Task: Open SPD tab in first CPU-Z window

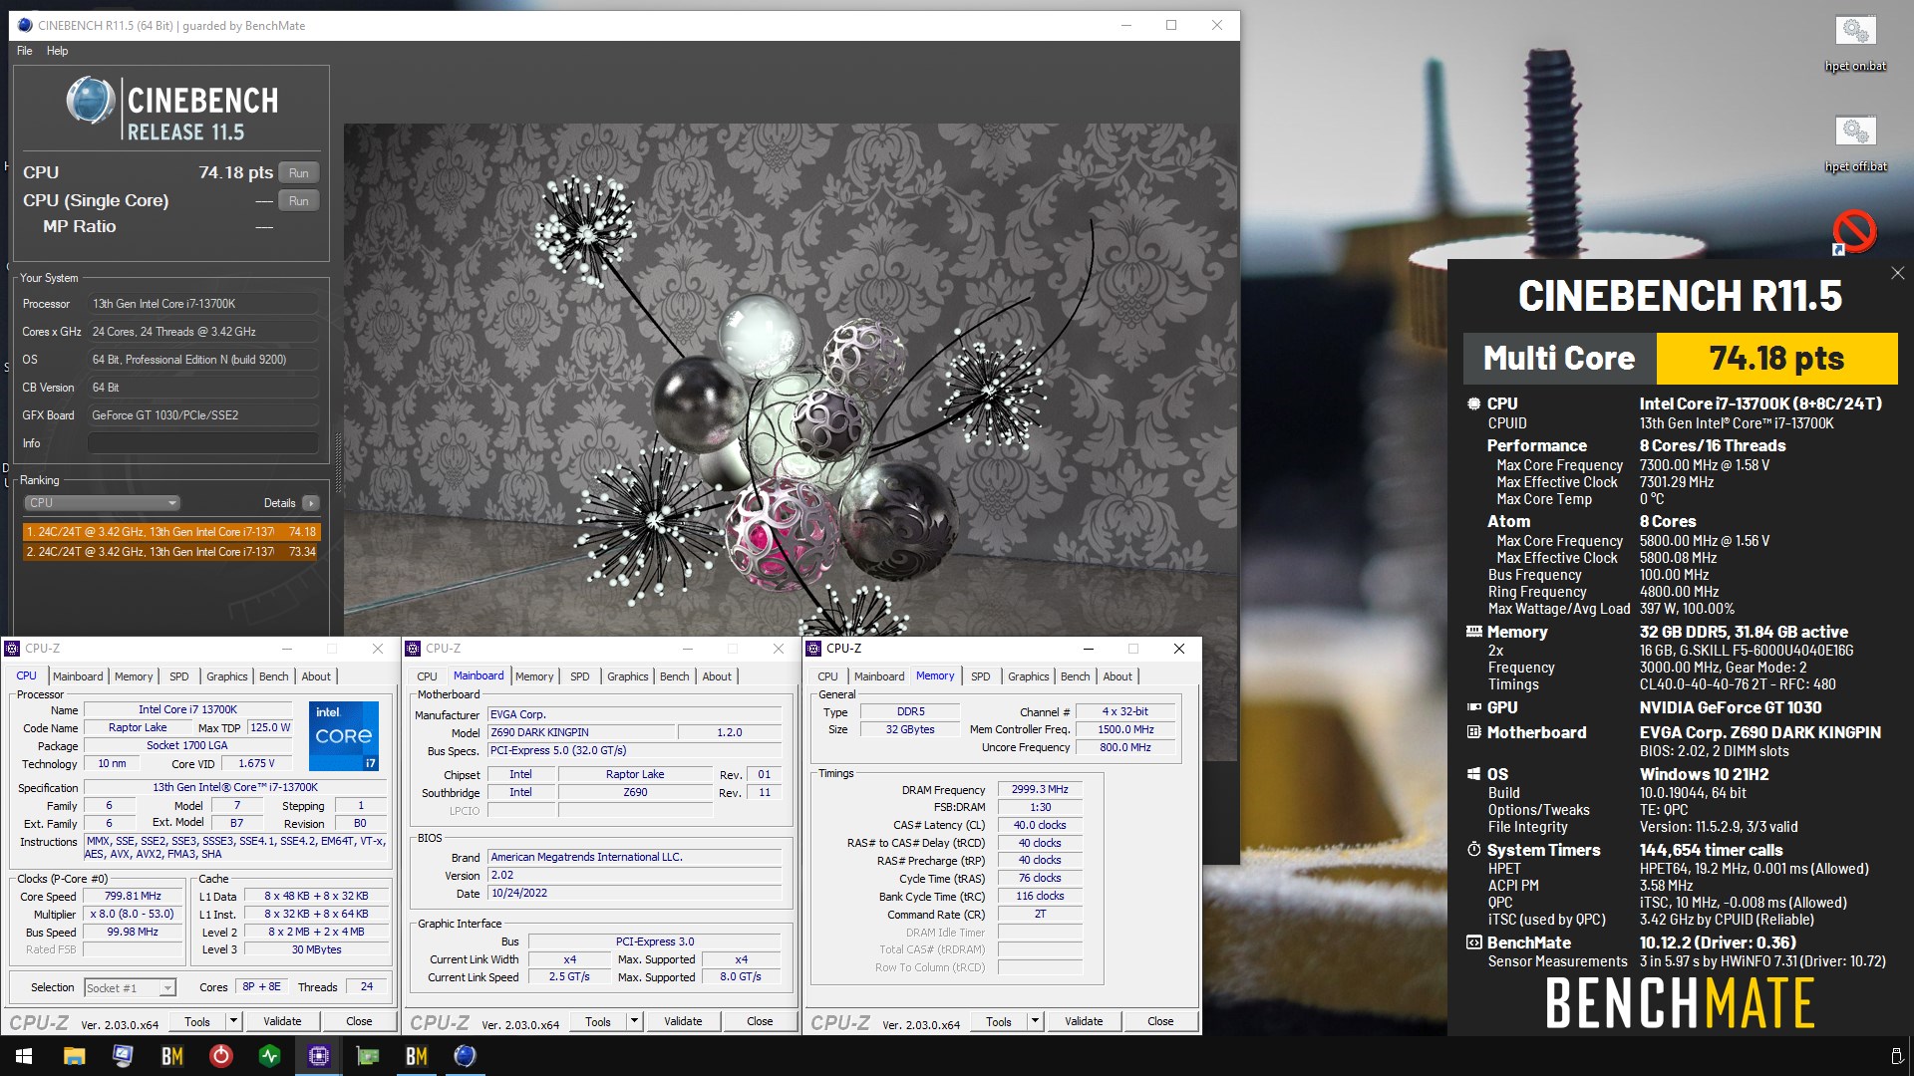Action: pyautogui.click(x=179, y=676)
